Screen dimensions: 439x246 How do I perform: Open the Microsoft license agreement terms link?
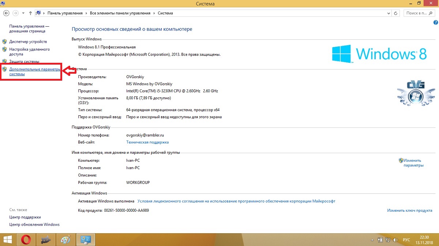[236, 201]
